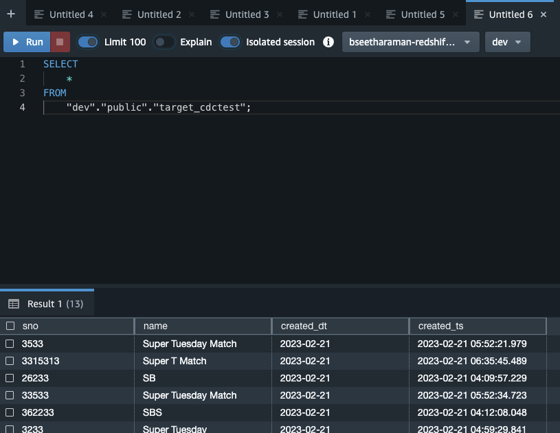The image size is (560, 433).
Task: Click the editor icon on Untitled 4 tab
Action: click(39, 14)
